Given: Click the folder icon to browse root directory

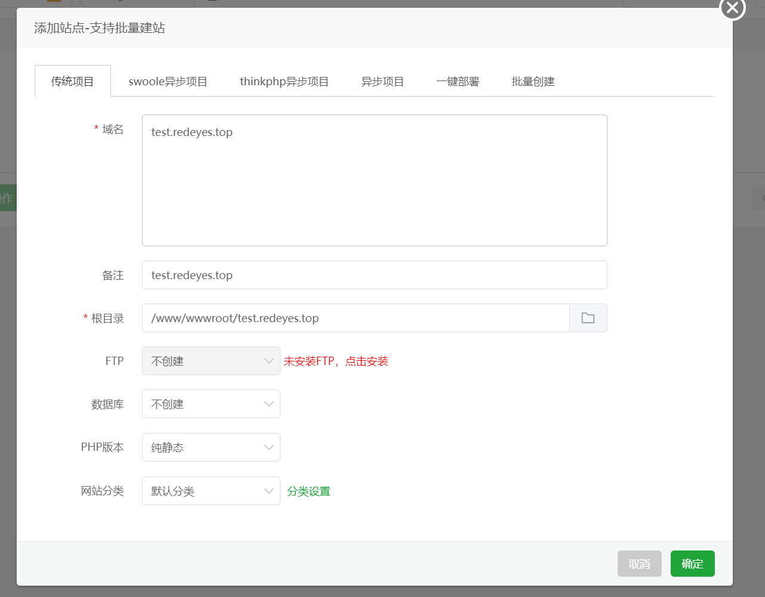Looking at the screenshot, I should pyautogui.click(x=588, y=318).
